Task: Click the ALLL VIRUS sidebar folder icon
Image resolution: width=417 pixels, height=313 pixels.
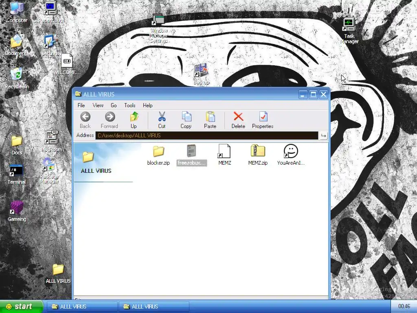Action: pyautogui.click(x=88, y=156)
